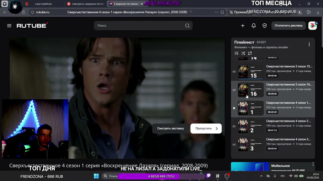Open the Windows Start menu
The image size is (323, 181).
(x=96, y=176)
